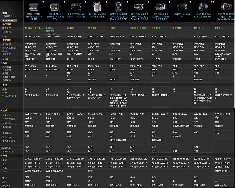Click the 600 dollar price link
The height and width of the screenshot is (188, 235).
pos(50,28)
